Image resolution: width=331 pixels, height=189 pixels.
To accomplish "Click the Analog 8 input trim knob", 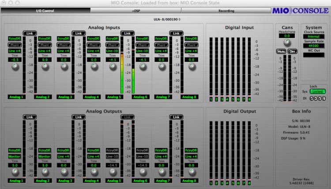I will (192, 67).
